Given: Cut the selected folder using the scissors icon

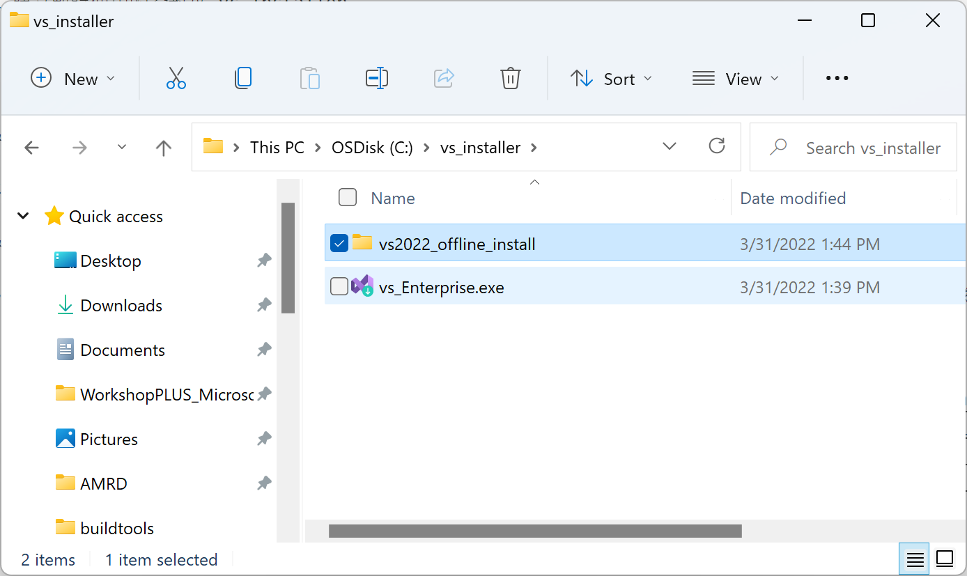Looking at the screenshot, I should [x=176, y=78].
